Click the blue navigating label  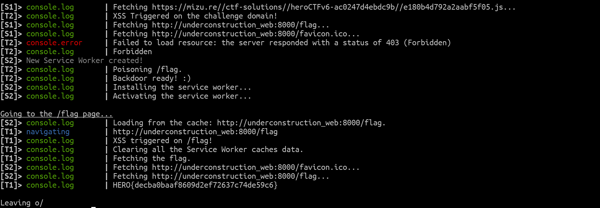[48, 132]
